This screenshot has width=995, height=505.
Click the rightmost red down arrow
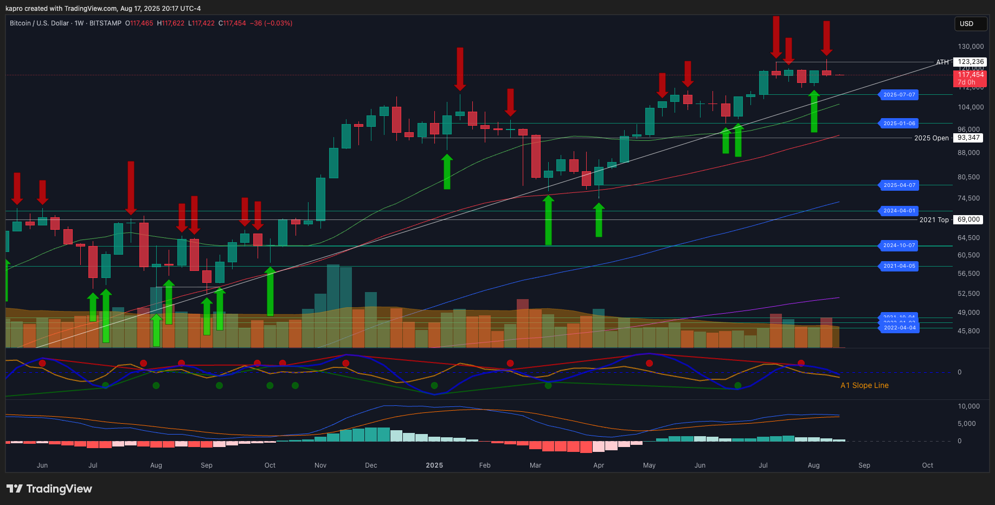[826, 38]
